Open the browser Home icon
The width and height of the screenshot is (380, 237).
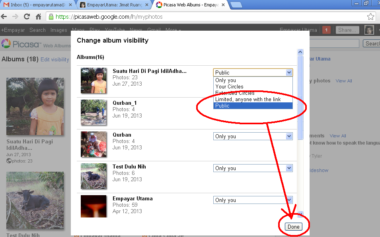click(x=38, y=16)
